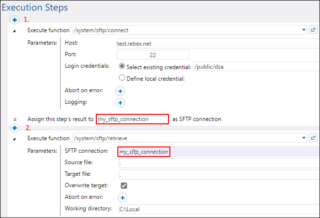Open /system/sftp/retrieve function dropdown
The height and width of the screenshot is (218, 320).
coord(304,138)
